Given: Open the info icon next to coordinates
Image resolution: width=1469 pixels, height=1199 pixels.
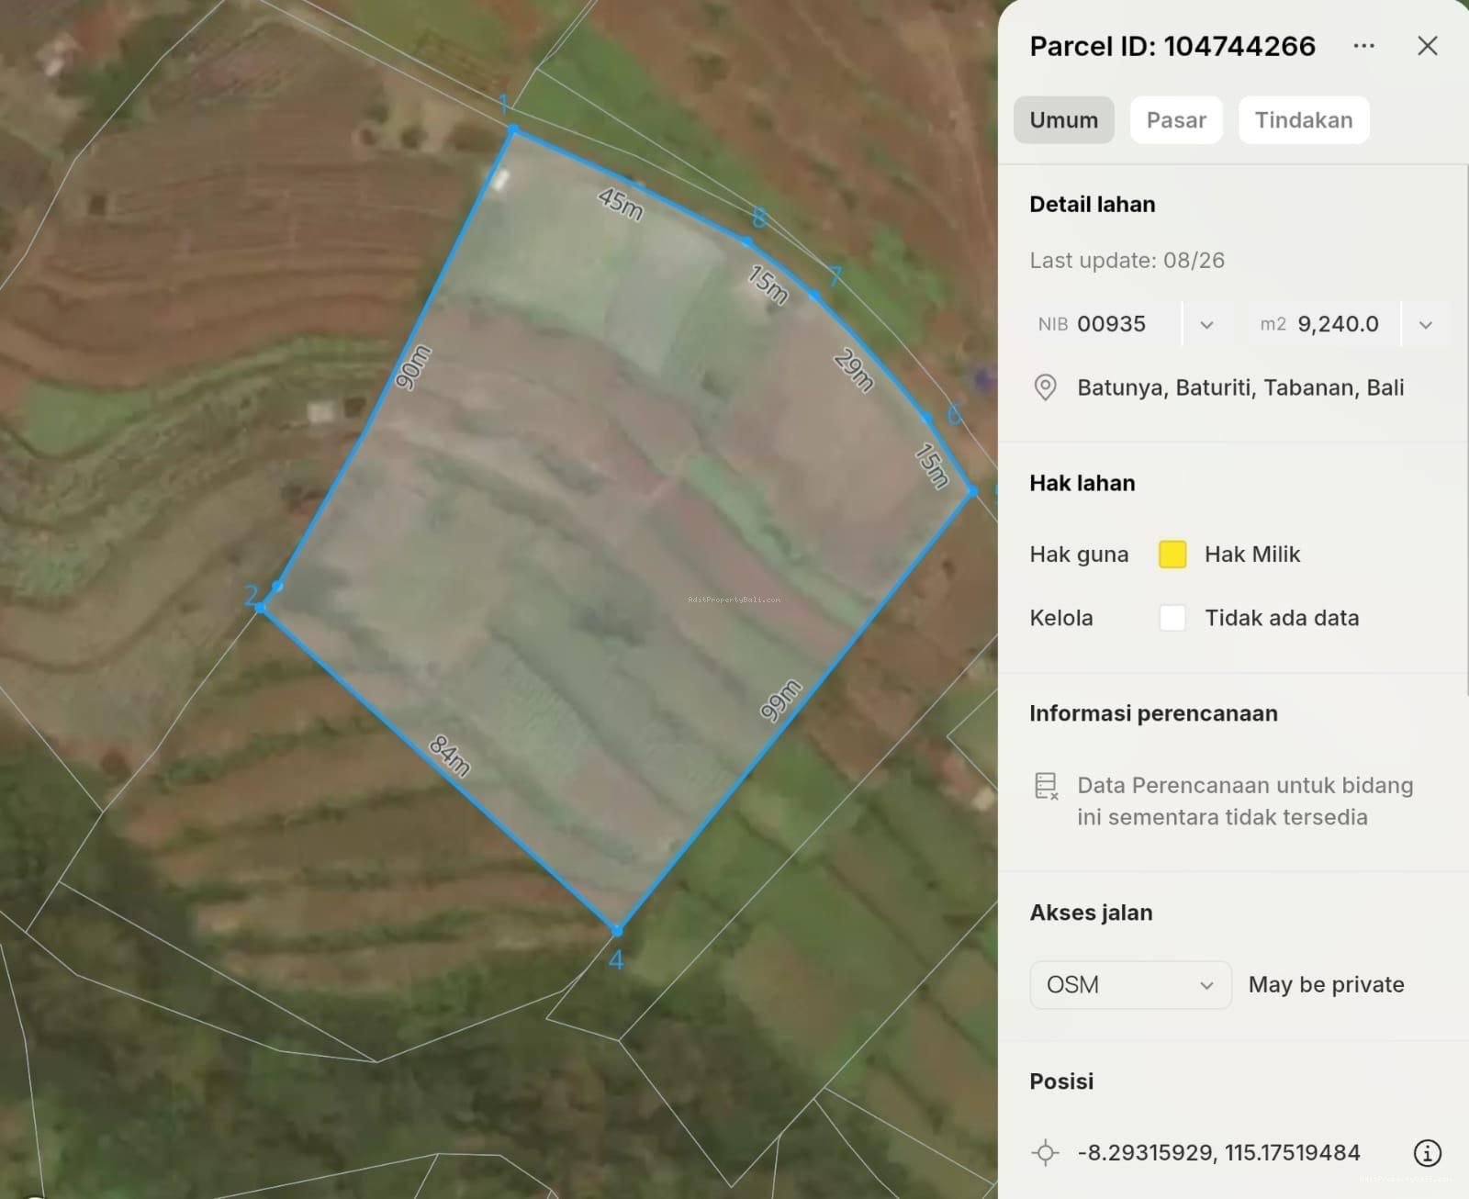Looking at the screenshot, I should click(x=1427, y=1152).
